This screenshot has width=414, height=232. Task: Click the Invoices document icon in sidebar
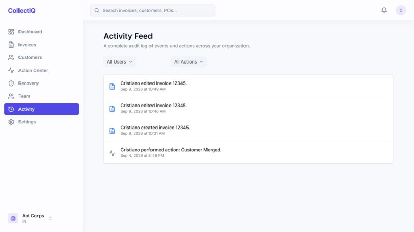(11, 45)
